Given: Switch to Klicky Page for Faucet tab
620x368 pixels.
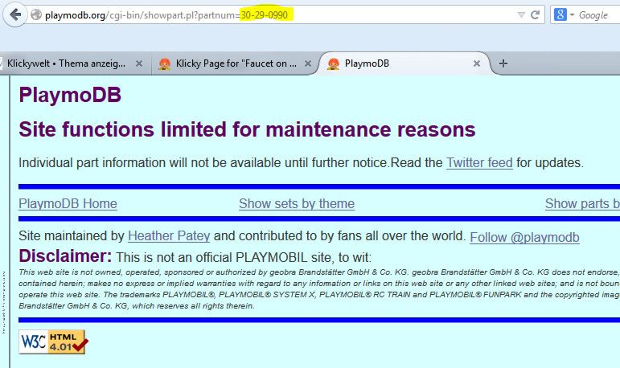Looking at the screenshot, I should (x=233, y=63).
